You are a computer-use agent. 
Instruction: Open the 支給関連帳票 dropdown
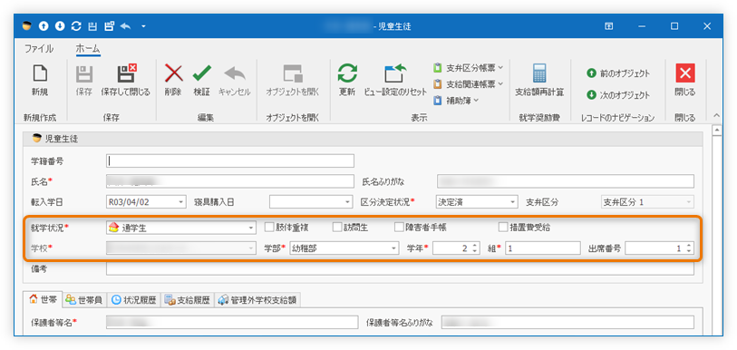coord(468,84)
